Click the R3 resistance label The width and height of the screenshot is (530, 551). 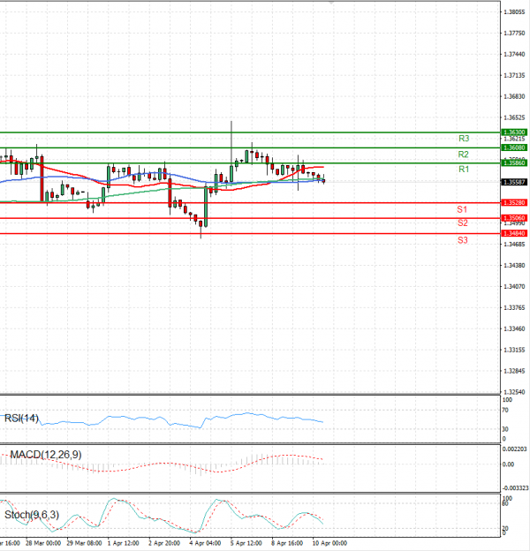pos(464,139)
